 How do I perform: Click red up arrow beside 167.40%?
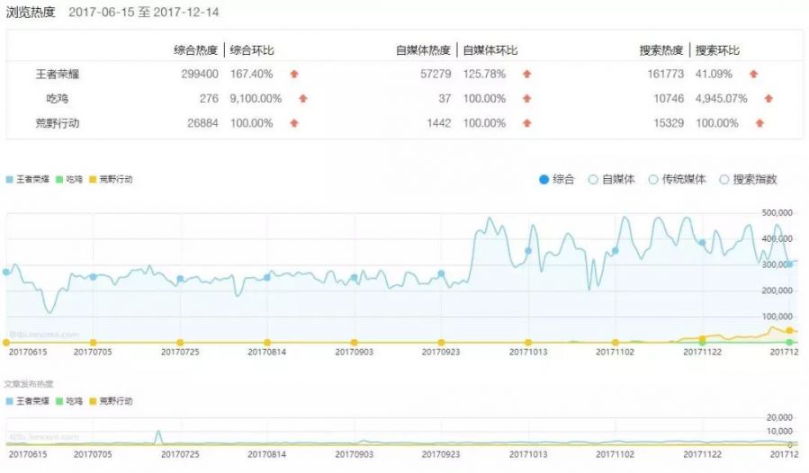[x=293, y=74]
